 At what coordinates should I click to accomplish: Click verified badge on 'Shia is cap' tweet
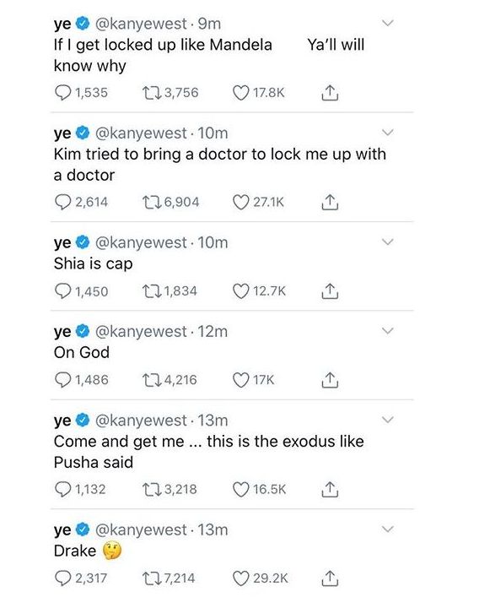[x=83, y=242]
